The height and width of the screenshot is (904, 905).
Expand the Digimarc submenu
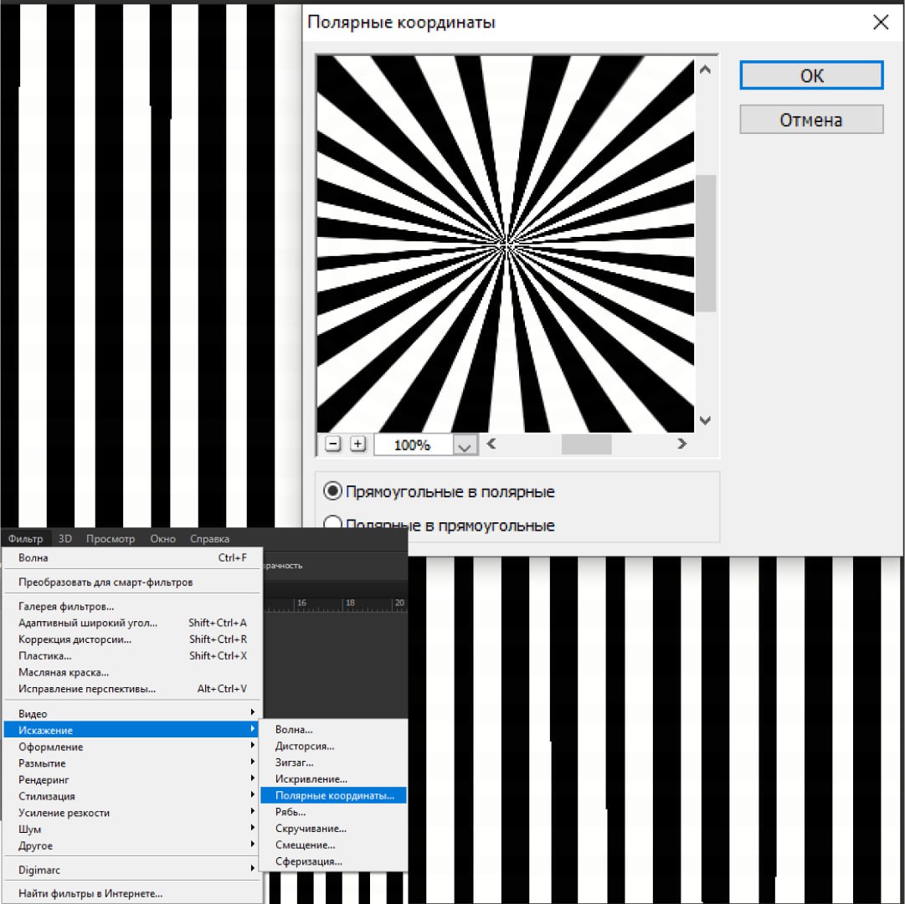[133, 870]
